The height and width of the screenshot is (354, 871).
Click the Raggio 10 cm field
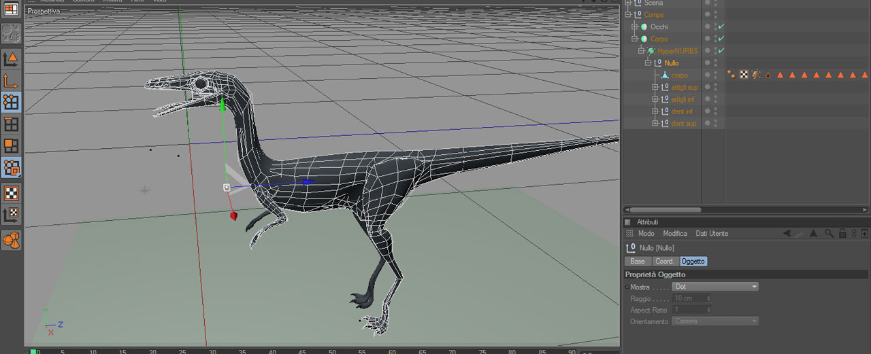692,298
